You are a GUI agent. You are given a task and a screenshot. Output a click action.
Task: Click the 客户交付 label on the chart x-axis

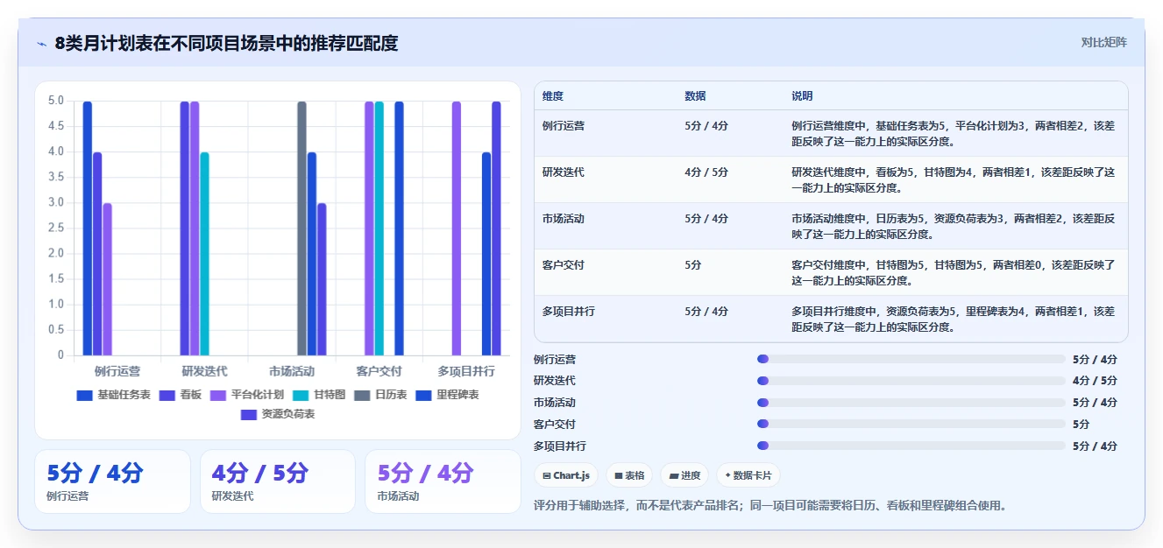[379, 371]
